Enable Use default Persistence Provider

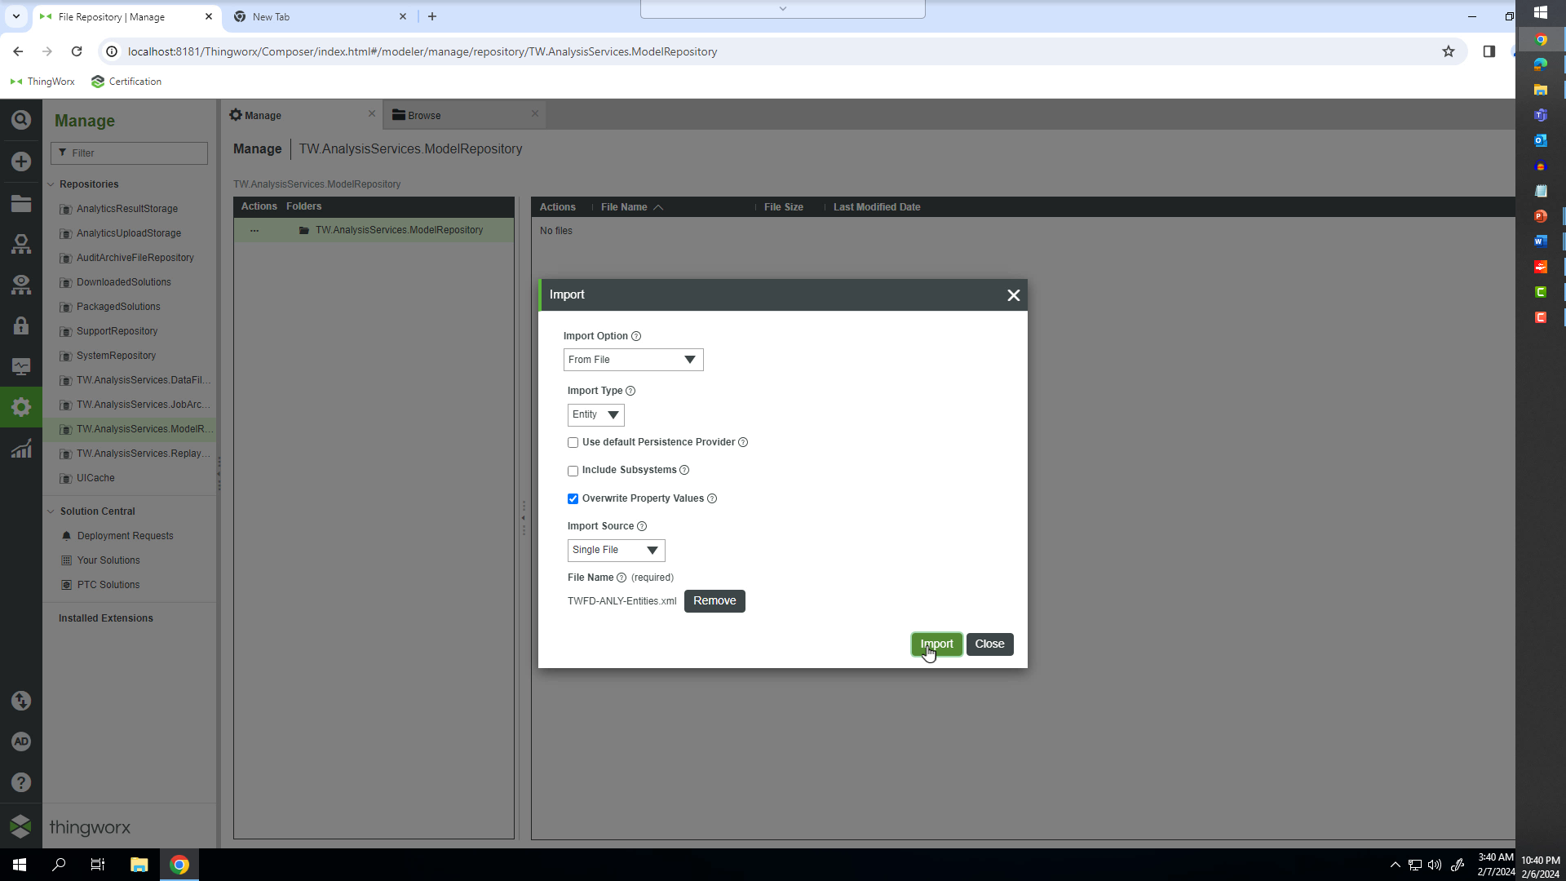pos(573,442)
